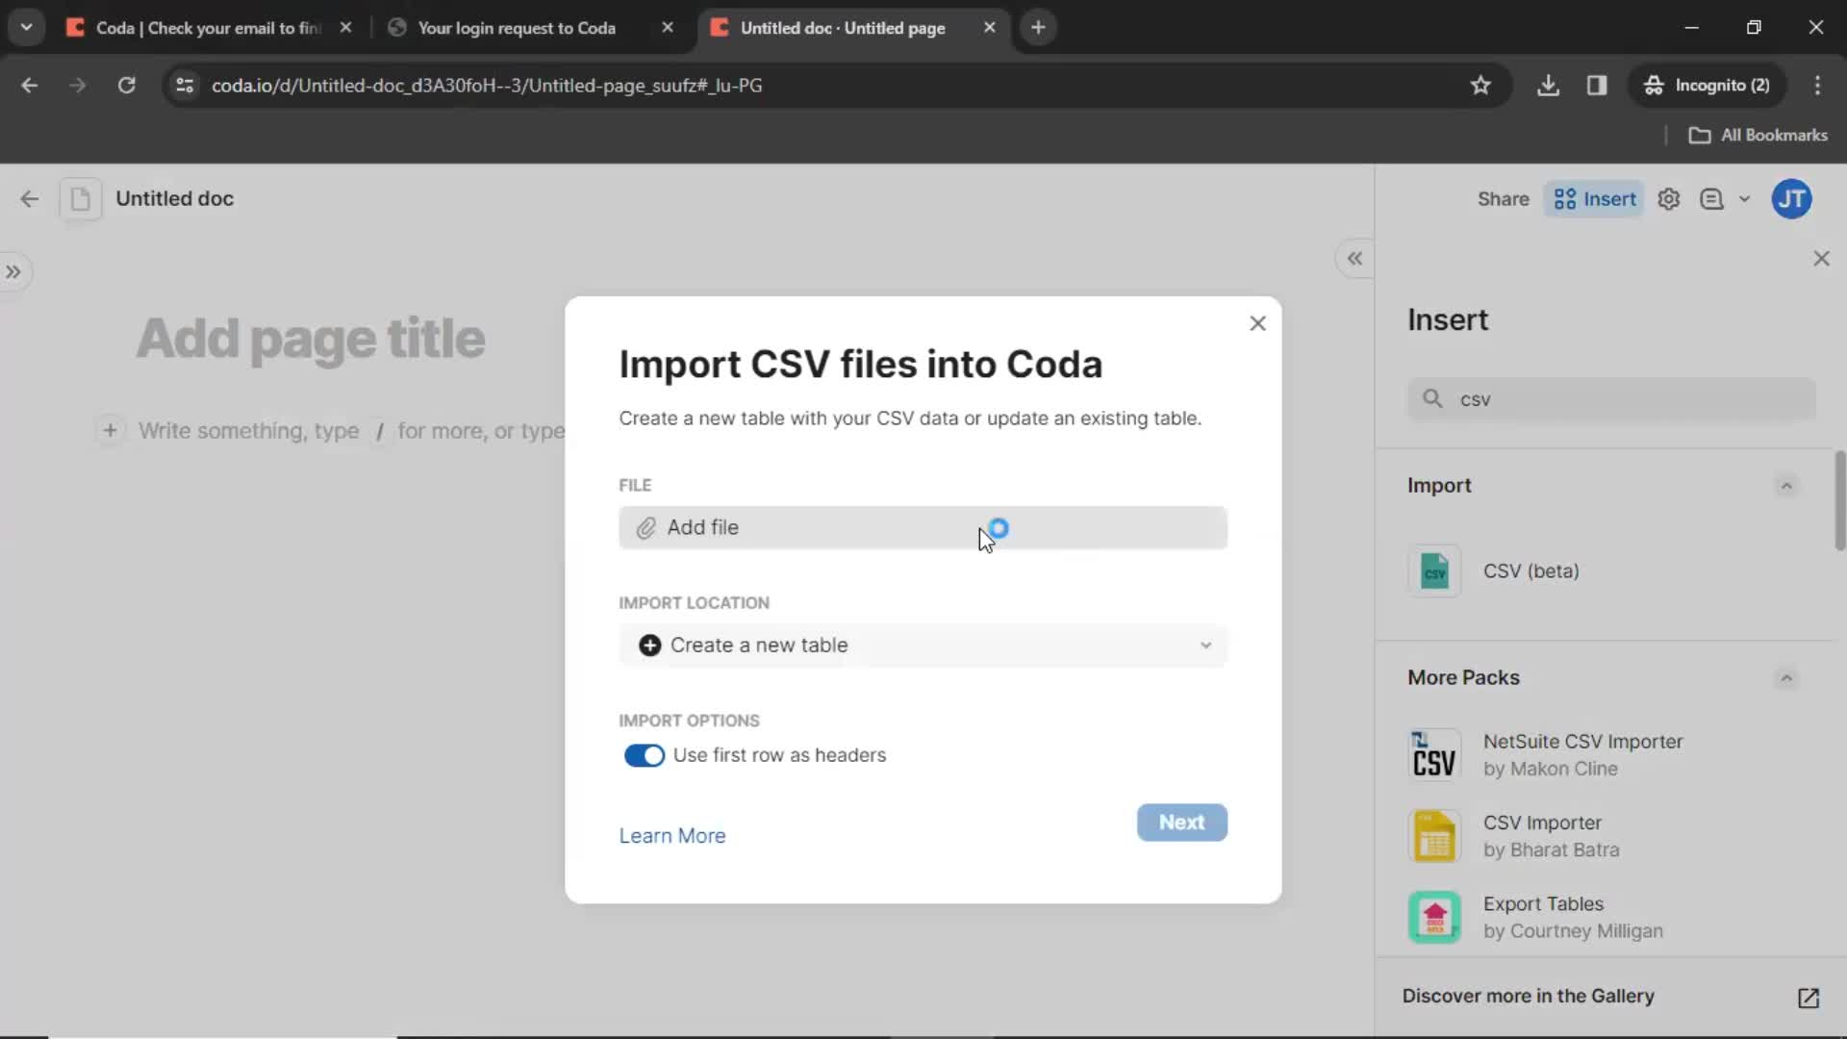
Task: Open the All Bookmarks folder
Action: (1758, 136)
